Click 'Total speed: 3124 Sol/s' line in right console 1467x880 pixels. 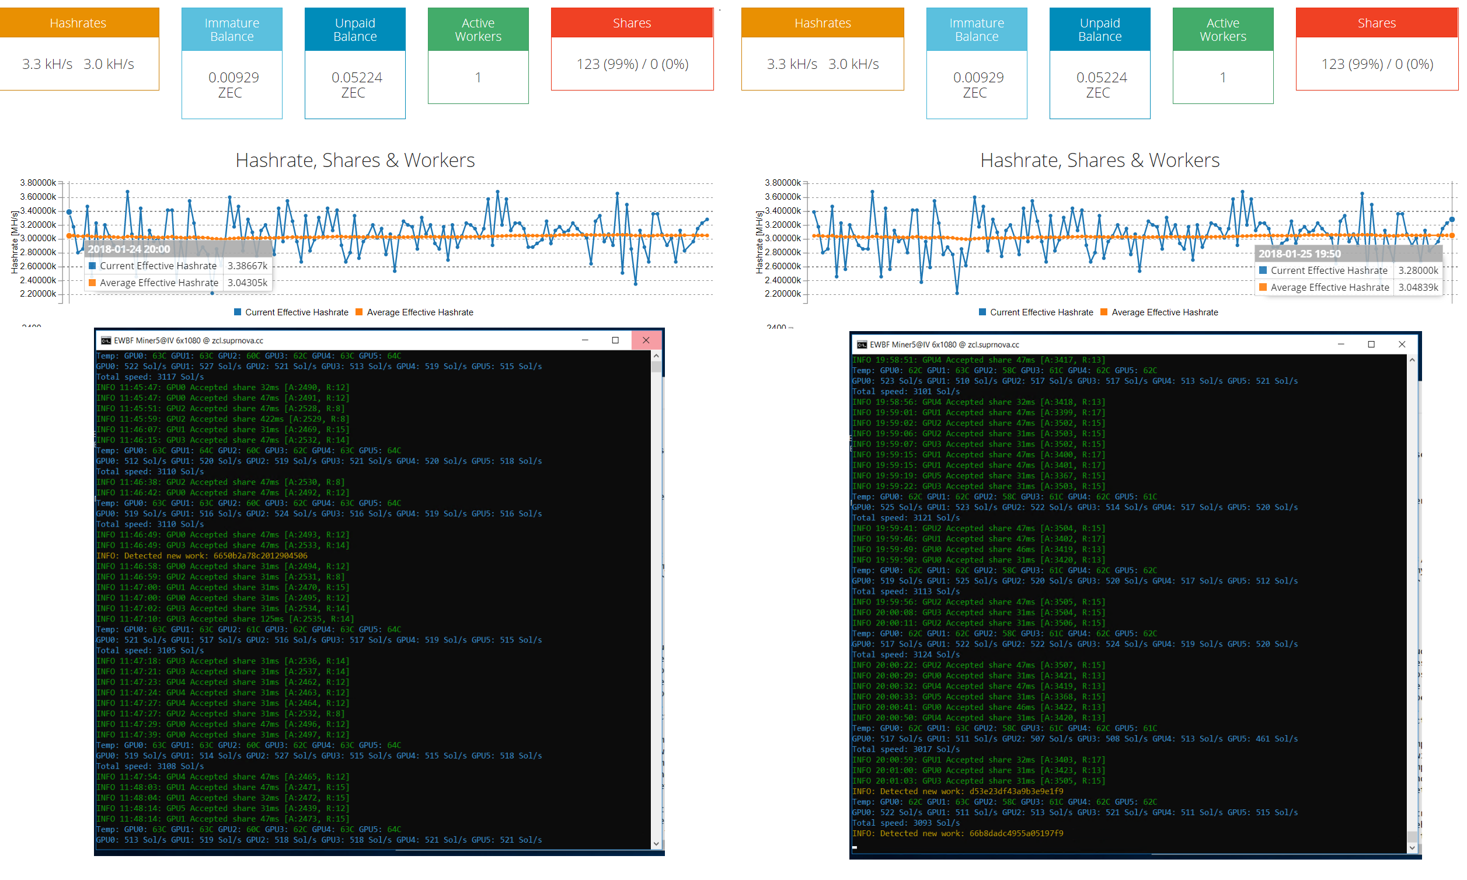pyautogui.click(x=905, y=655)
